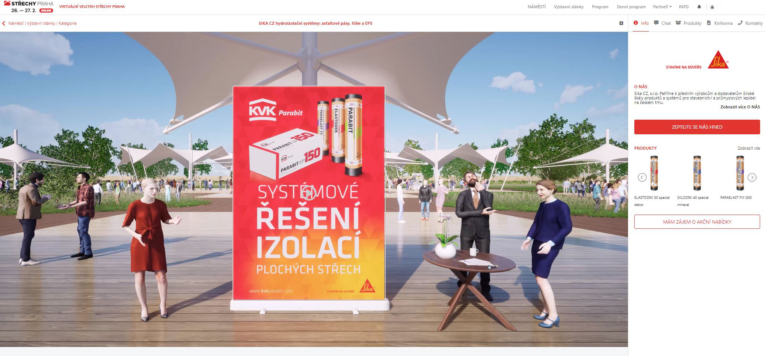Click the www.kvkparabit.com text on banner

(271, 291)
